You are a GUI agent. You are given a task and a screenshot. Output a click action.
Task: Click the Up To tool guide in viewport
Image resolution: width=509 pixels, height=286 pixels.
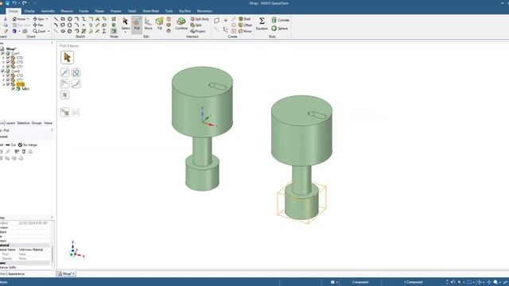click(64, 112)
